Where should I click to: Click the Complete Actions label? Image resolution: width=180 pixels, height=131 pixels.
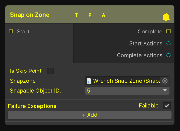[140, 55]
